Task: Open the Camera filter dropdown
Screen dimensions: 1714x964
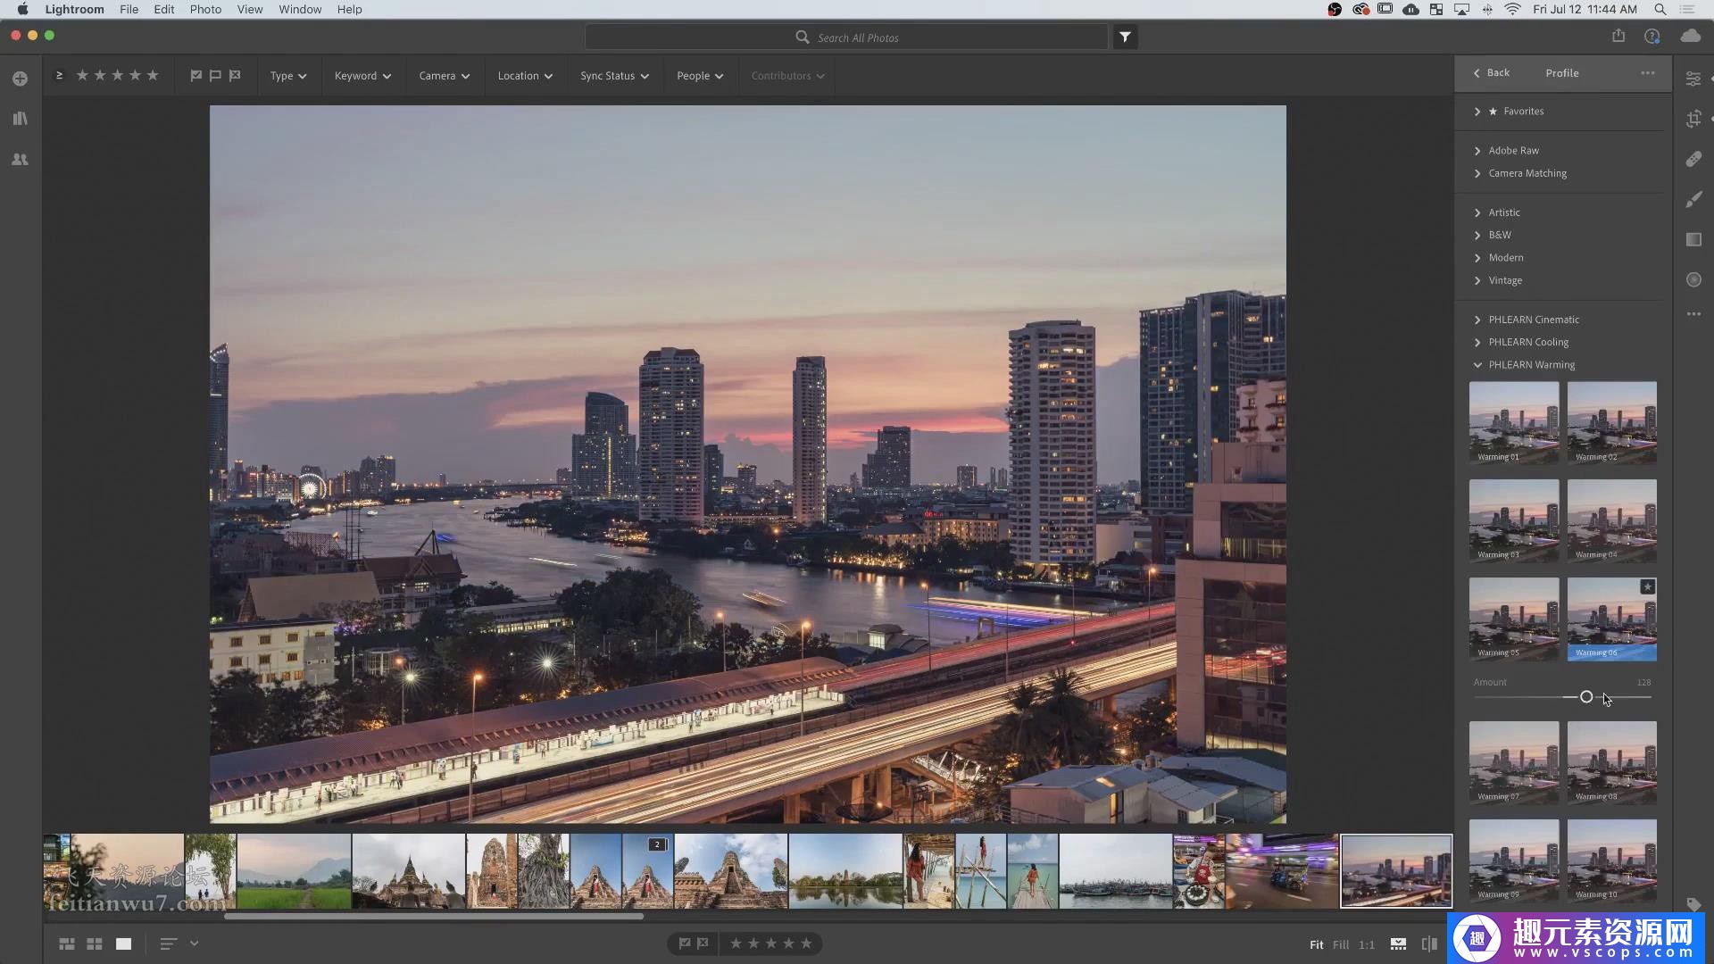Action: (444, 76)
